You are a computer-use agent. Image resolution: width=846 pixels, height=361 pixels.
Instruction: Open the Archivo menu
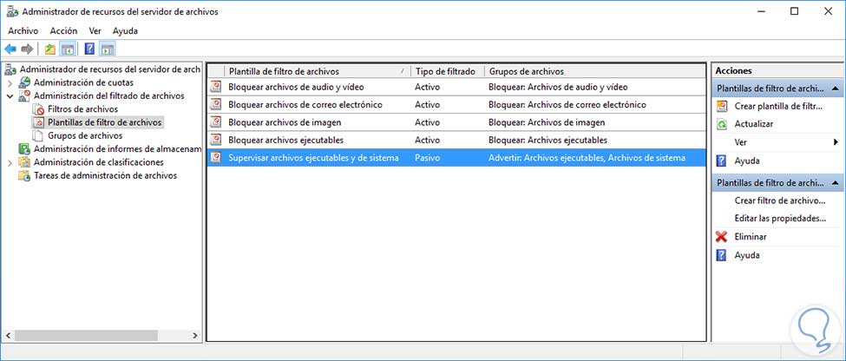pyautogui.click(x=23, y=30)
